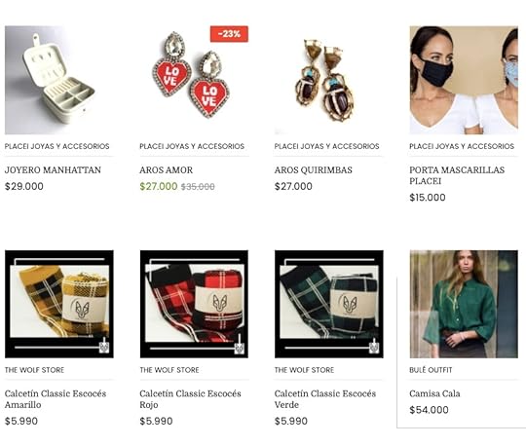Viewport: 526px width, 446px height.
Task: Click the PORTA MASCARILLAS PLACEI title
Action: (x=457, y=175)
